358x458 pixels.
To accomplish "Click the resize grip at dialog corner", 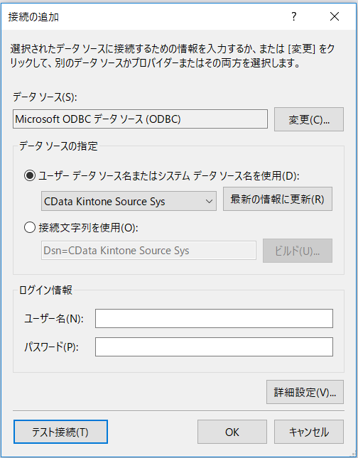I will point(353,454).
